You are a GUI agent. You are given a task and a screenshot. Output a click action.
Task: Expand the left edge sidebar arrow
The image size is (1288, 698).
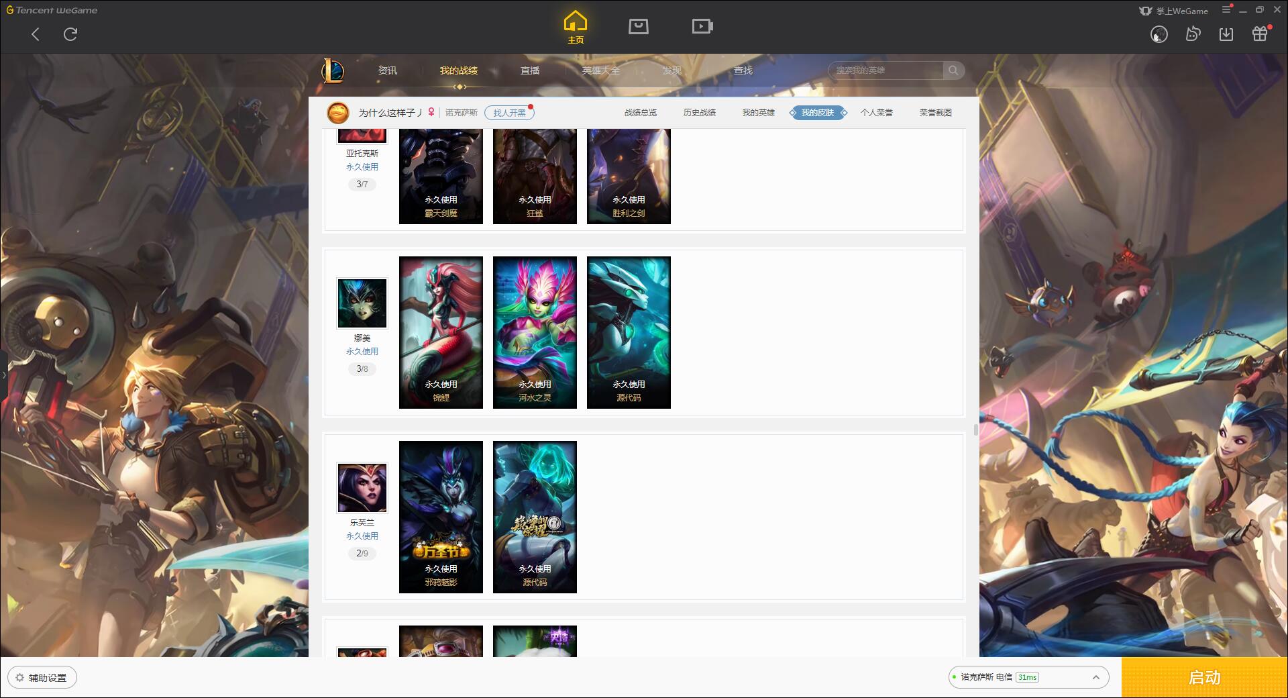coord(3,375)
